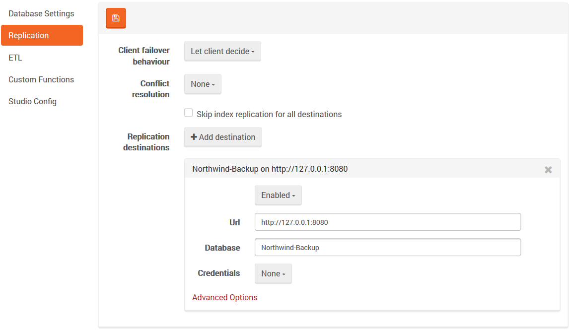
Task: Open the Client failover behaviour dropdown
Action: (x=222, y=51)
